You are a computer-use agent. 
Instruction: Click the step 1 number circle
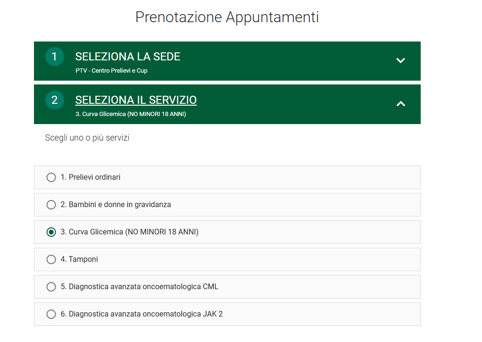[54, 57]
